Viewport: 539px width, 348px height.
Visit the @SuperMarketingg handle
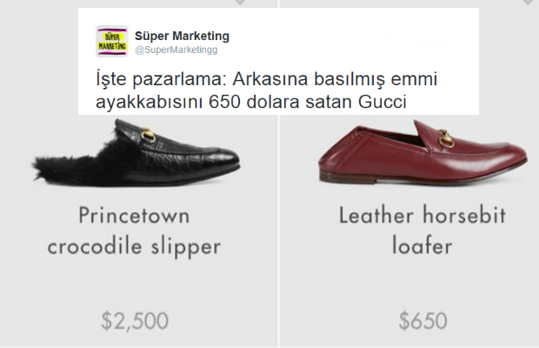tap(176, 50)
